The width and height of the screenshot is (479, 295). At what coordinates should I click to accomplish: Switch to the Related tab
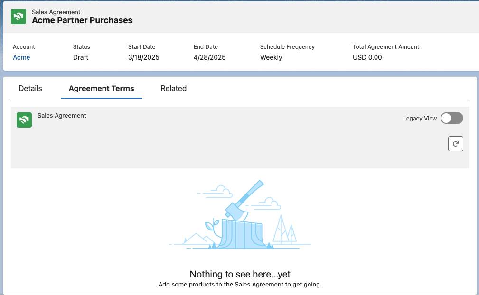point(174,89)
